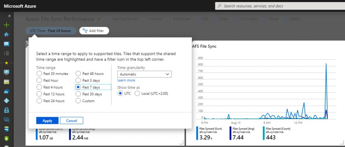Open the Virtual machines monitor icon
This screenshot has width=345, height=147.
click(7, 72)
